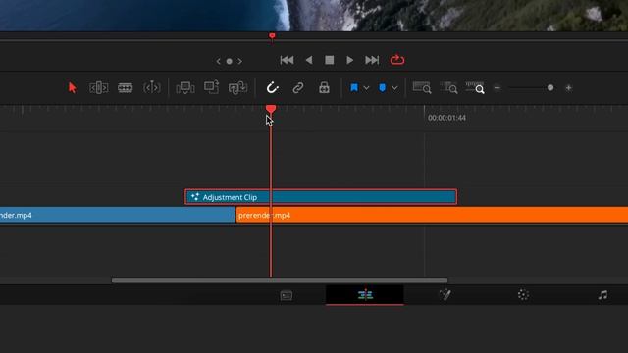Click the 00:00:01:44 timecode ruler label

click(x=446, y=118)
